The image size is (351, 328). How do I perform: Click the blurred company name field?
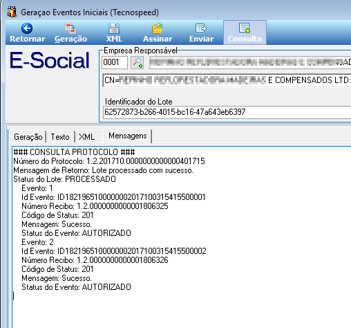pyautogui.click(x=250, y=62)
